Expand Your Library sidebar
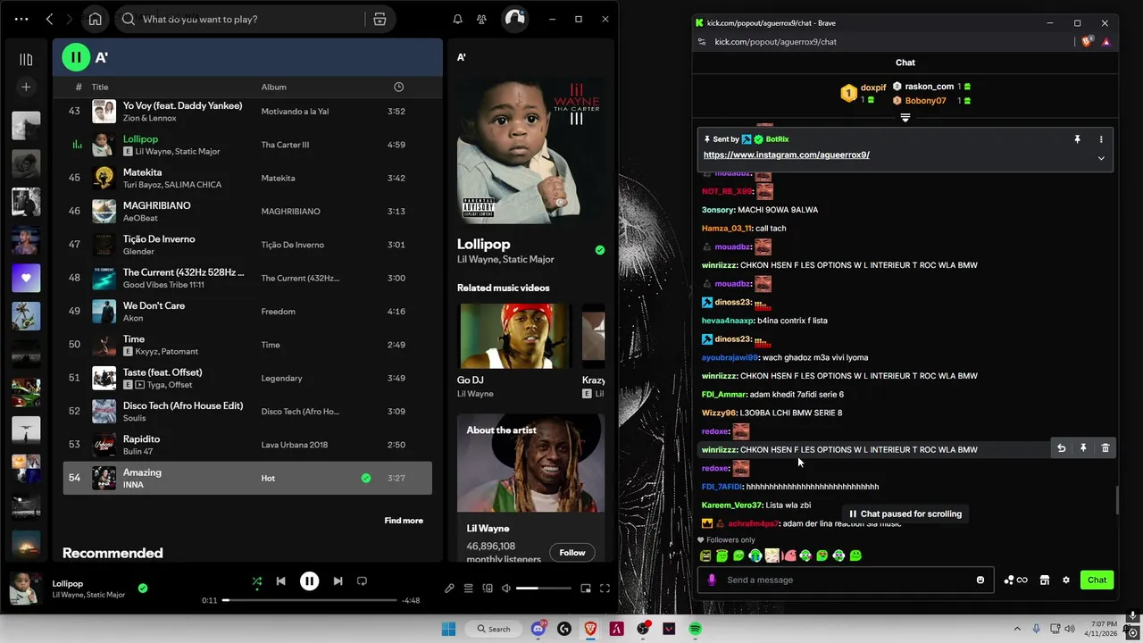This screenshot has height=643, width=1143. [26, 59]
